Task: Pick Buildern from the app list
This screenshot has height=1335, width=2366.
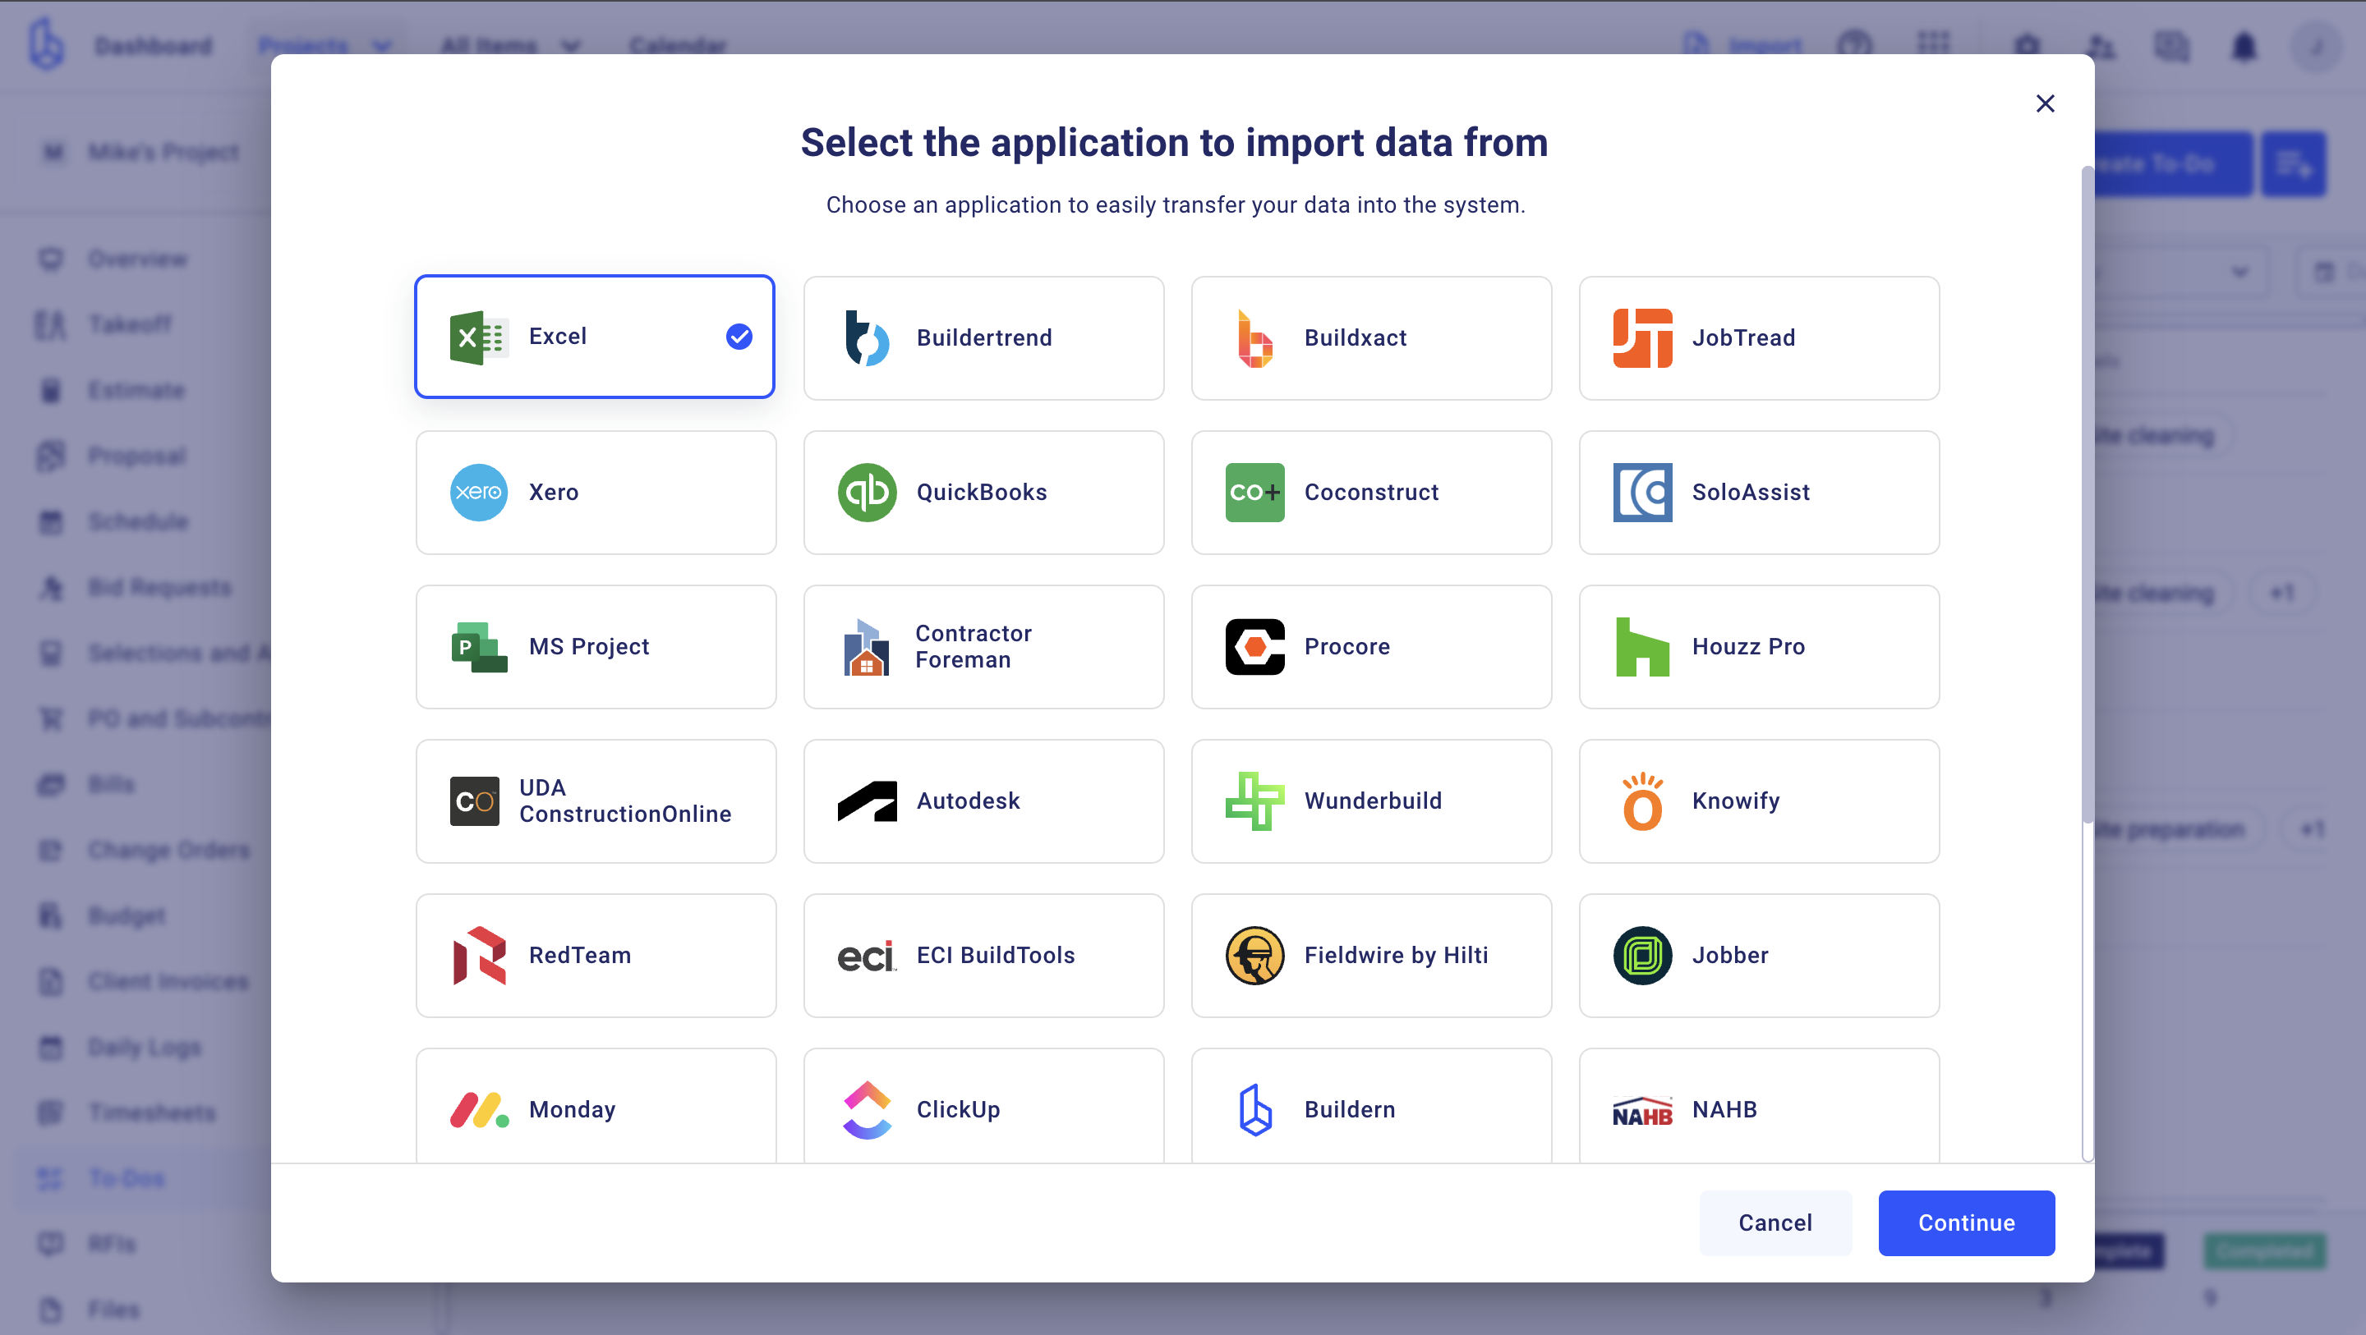Action: click(x=1371, y=1105)
